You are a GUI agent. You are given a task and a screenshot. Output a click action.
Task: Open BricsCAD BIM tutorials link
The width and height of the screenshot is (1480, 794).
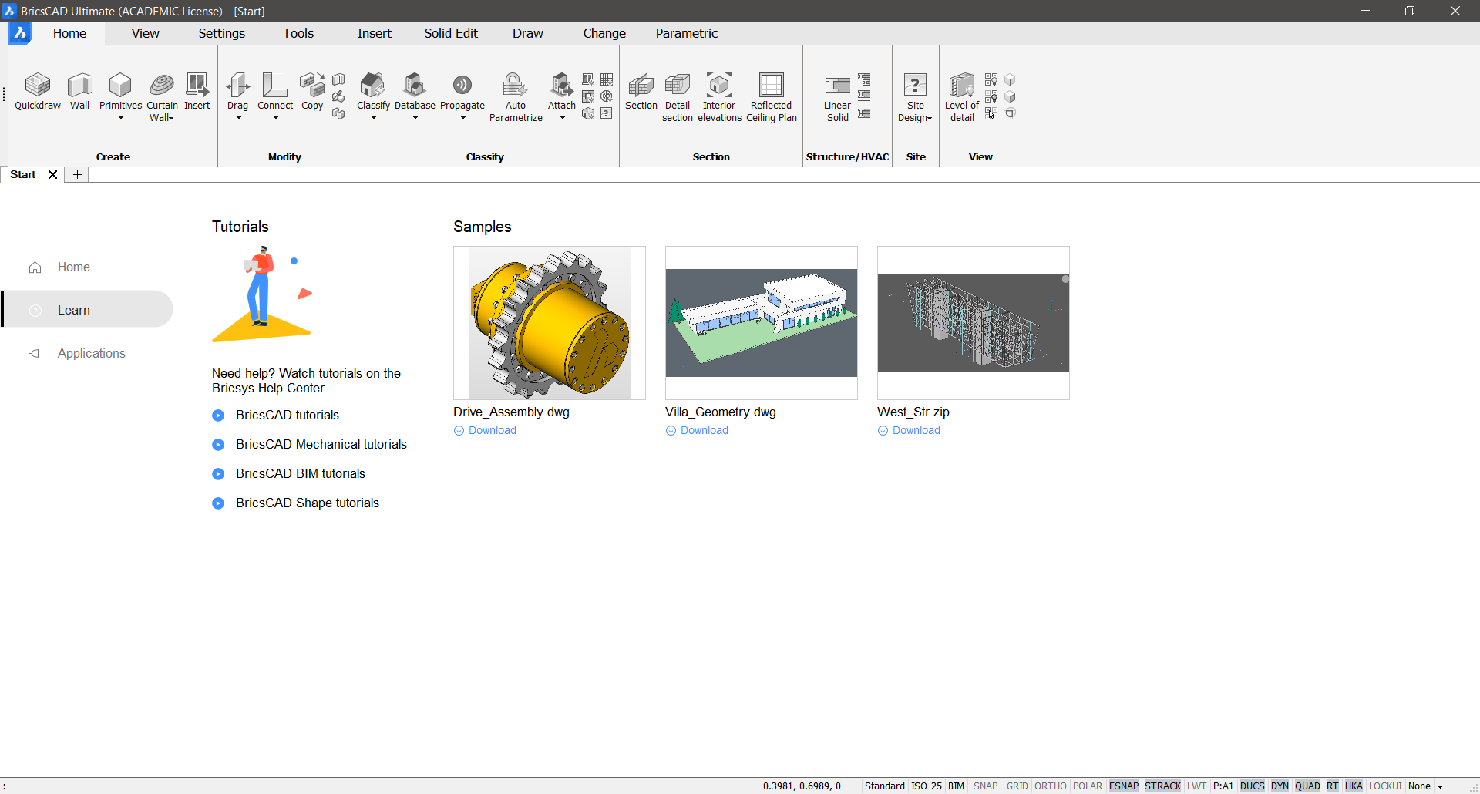click(301, 474)
